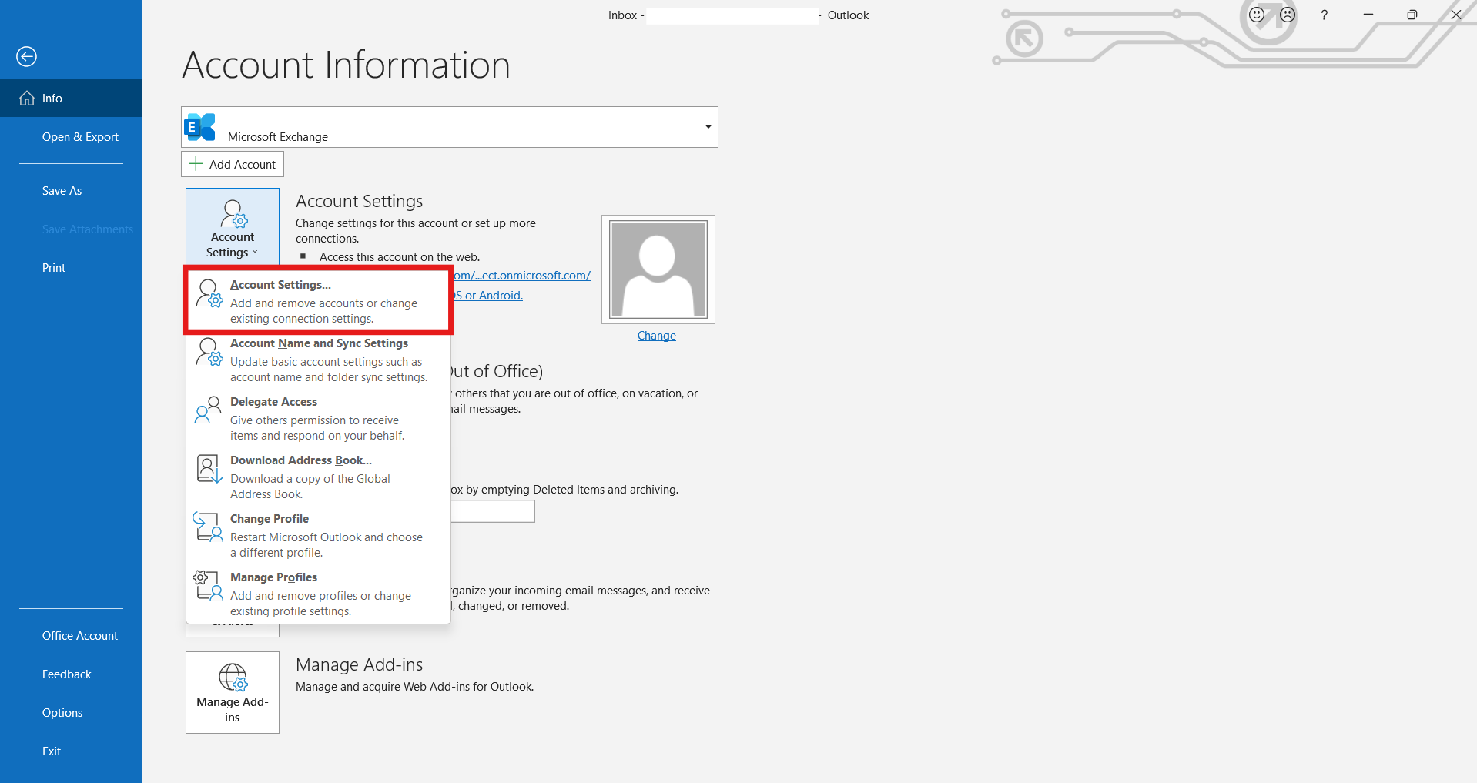Restore down the Outlook window
The height and width of the screenshot is (783, 1477).
(1412, 15)
